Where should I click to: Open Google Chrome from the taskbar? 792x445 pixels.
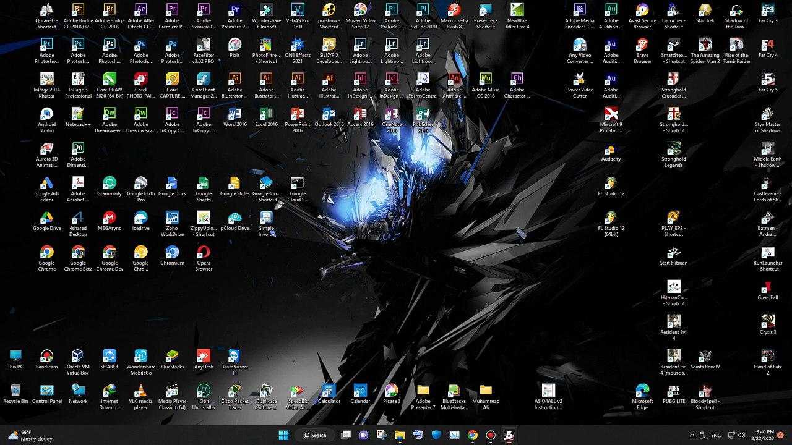[473, 435]
